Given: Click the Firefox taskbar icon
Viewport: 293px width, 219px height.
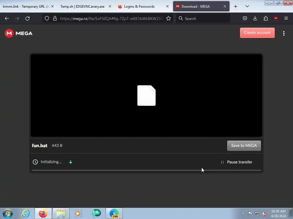Looking at the screenshot, I should click(43, 213).
